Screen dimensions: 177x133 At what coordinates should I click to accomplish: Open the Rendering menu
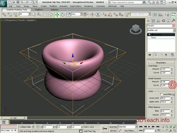point(88,6)
